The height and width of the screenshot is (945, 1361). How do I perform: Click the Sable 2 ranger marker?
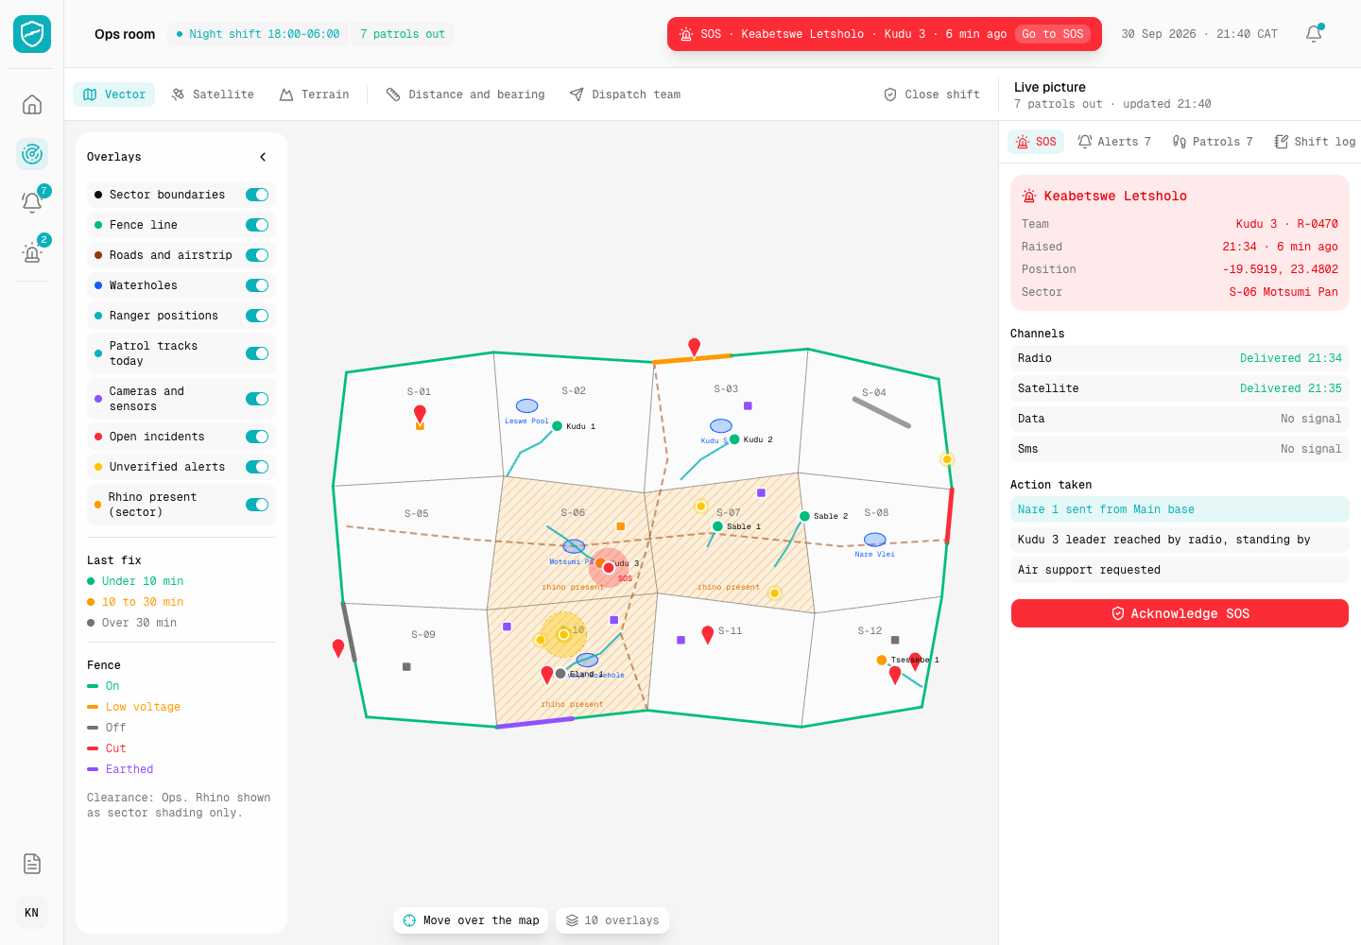[804, 516]
